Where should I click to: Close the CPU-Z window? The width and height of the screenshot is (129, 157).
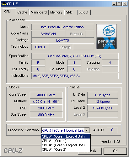(125, 4)
